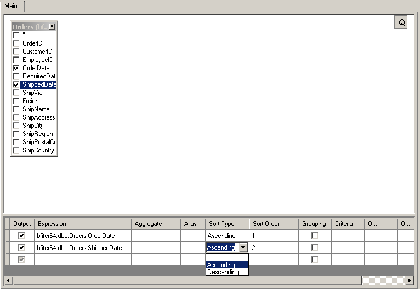
Task: Click the Aggregate column header
Action: tap(156, 224)
